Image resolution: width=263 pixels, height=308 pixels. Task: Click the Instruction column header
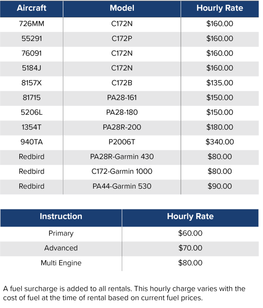61,217
